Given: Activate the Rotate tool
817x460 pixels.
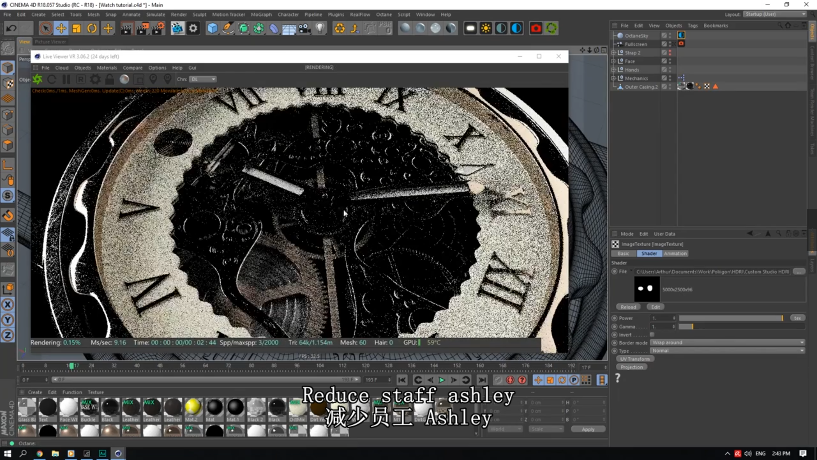Looking at the screenshot, I should coord(92,29).
